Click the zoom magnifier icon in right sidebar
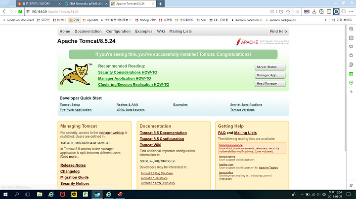 pyautogui.click(x=351, y=29)
